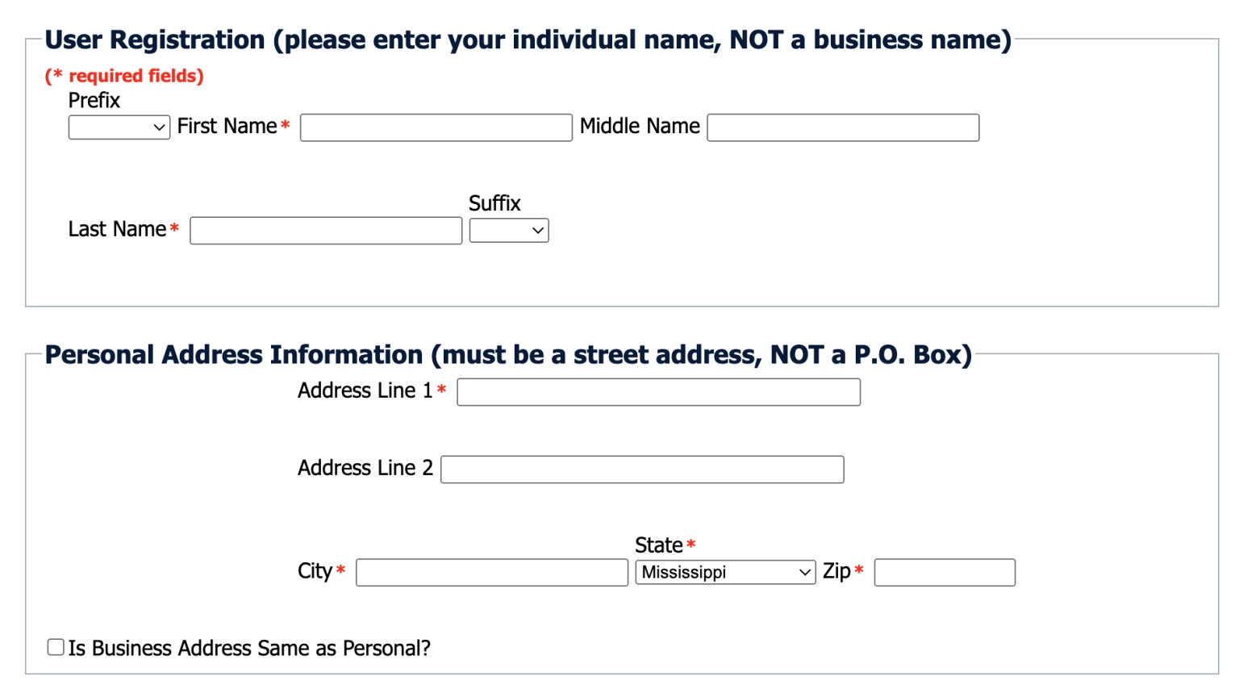Viewport: 1239px width, 689px height.
Task: Check 'Is Business Address Same as Personal?'
Action: pos(55,646)
